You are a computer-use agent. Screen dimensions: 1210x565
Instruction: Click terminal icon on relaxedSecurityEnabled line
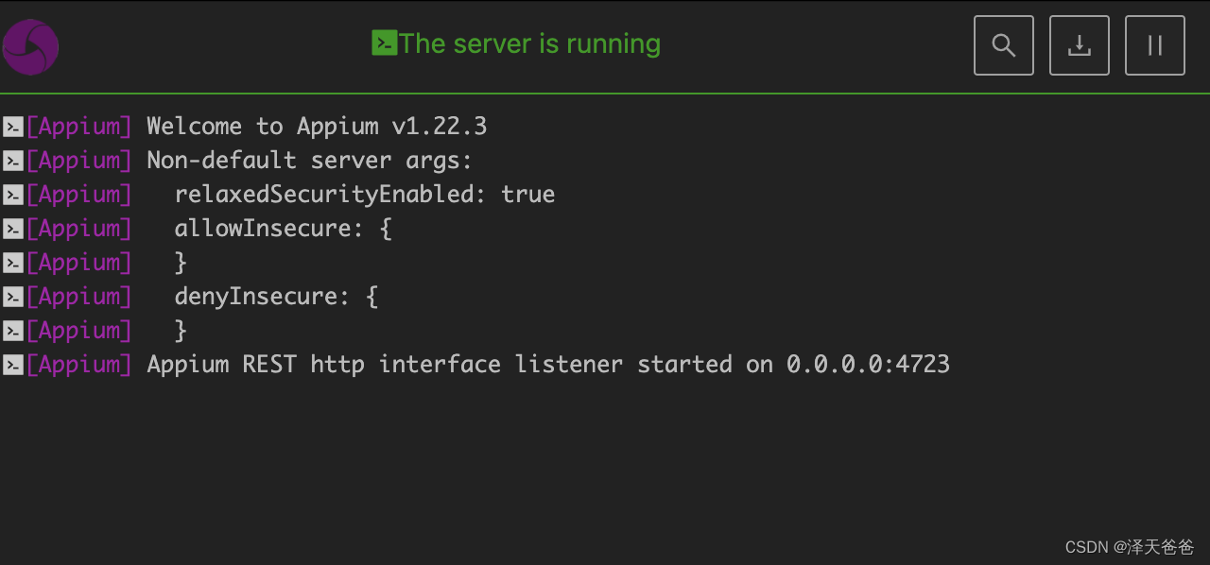click(x=12, y=195)
